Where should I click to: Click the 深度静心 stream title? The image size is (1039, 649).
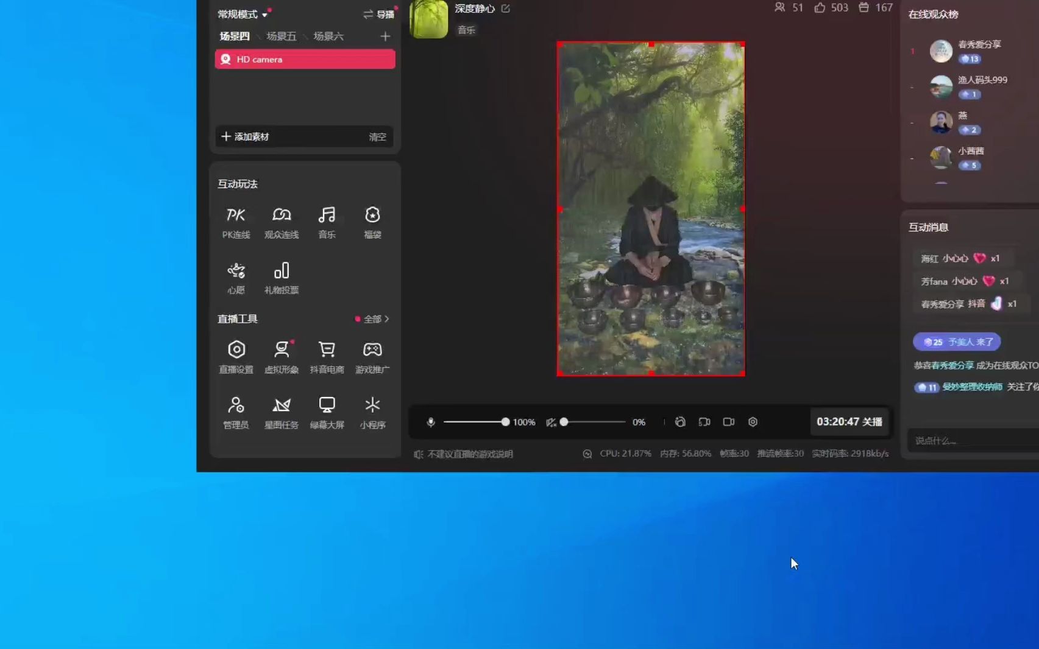click(475, 9)
